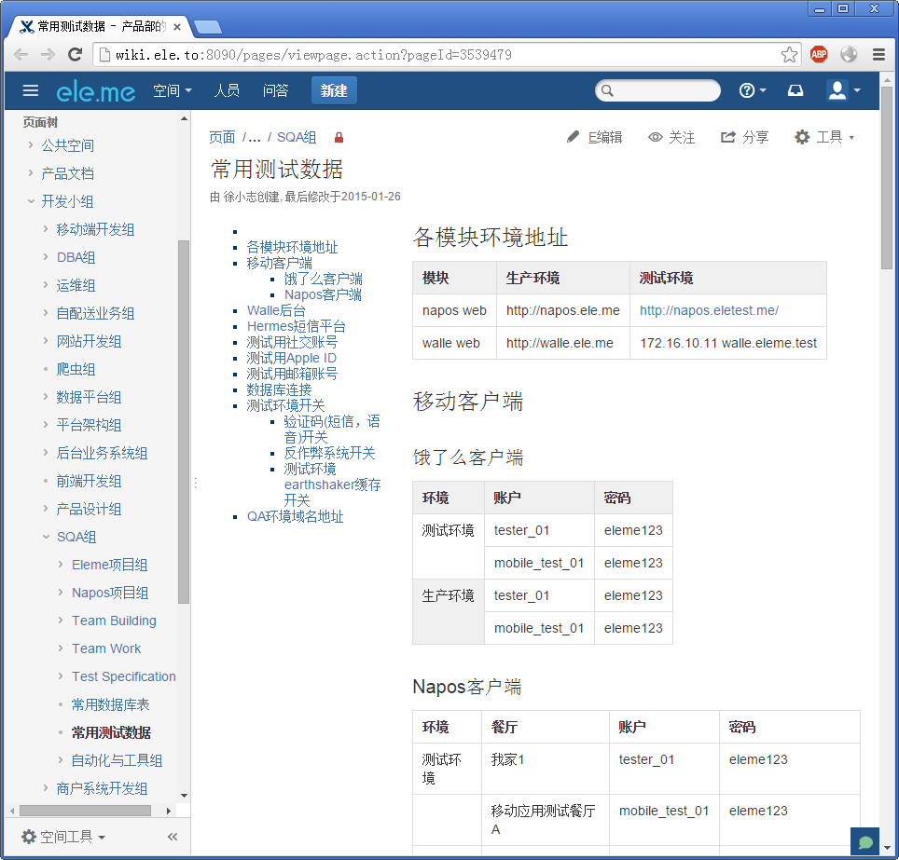Bookmark page with the star icon

[x=789, y=55]
